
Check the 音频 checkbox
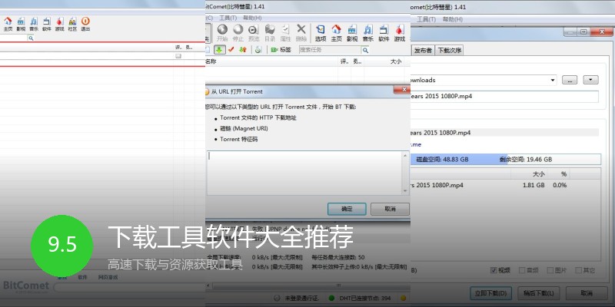click(x=522, y=270)
